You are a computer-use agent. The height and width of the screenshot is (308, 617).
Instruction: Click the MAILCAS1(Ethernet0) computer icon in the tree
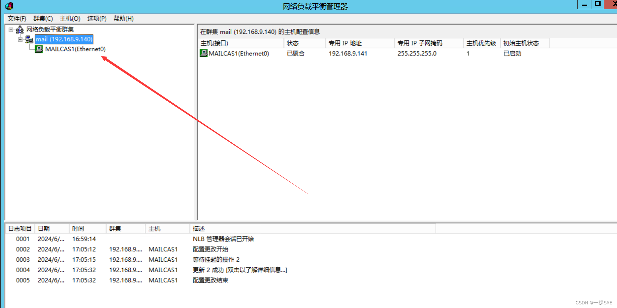click(39, 49)
